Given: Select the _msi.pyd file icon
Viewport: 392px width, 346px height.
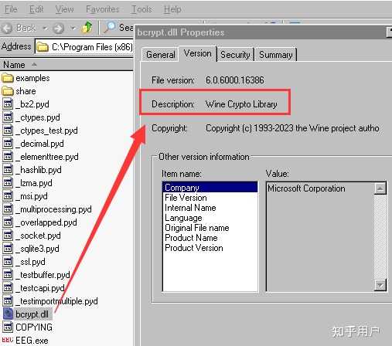Looking at the screenshot, I should pos(8,196).
